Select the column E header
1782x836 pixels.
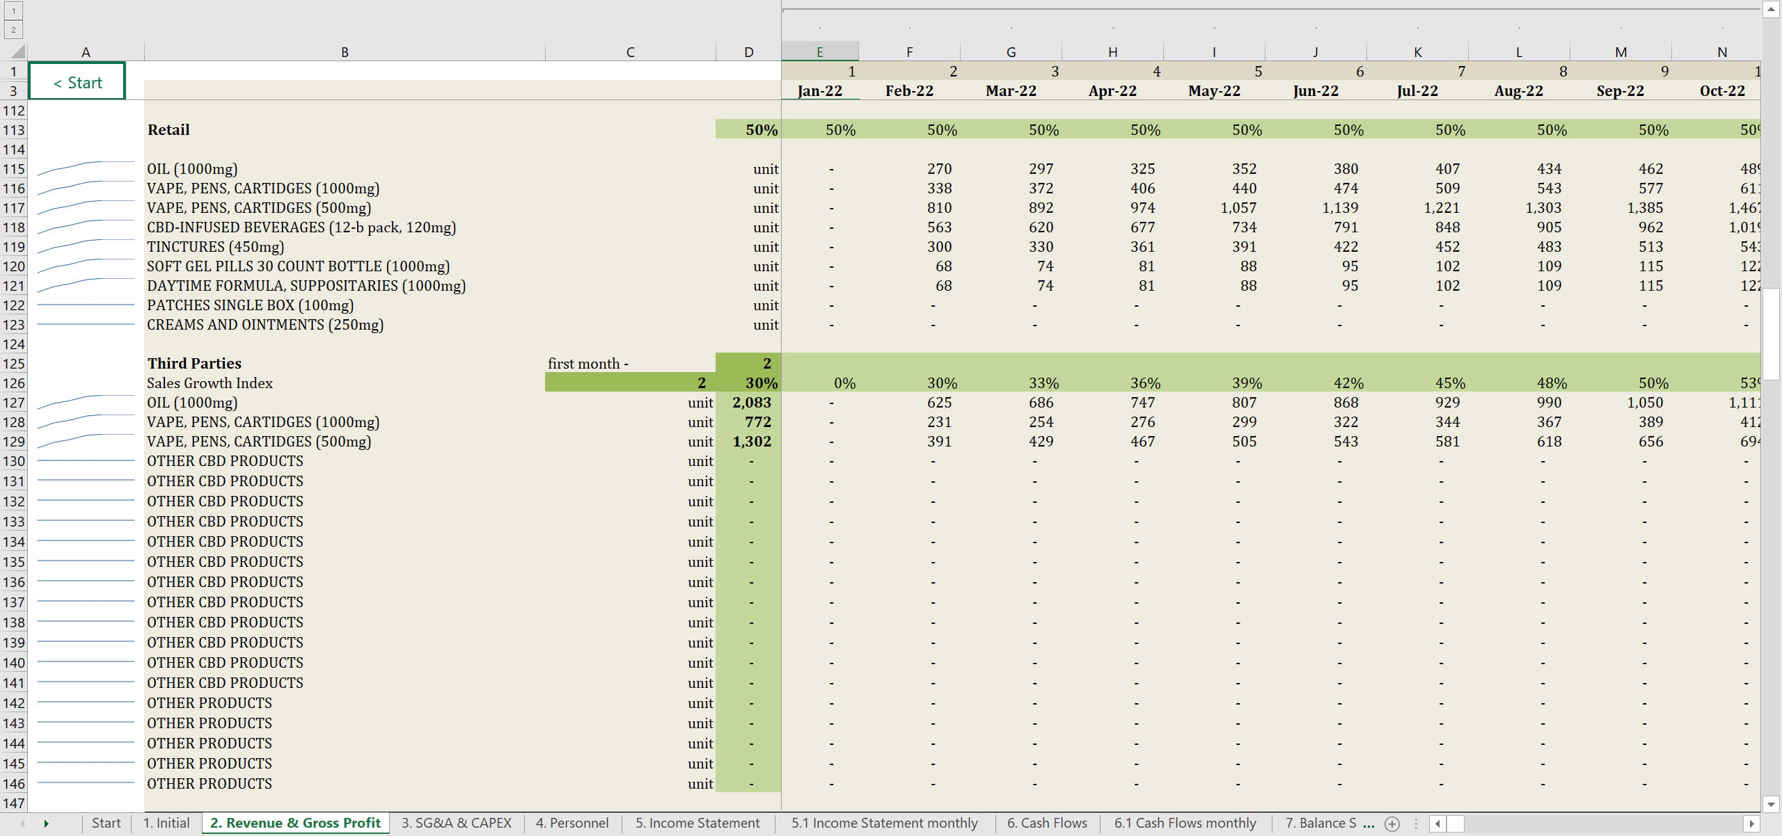(x=819, y=52)
